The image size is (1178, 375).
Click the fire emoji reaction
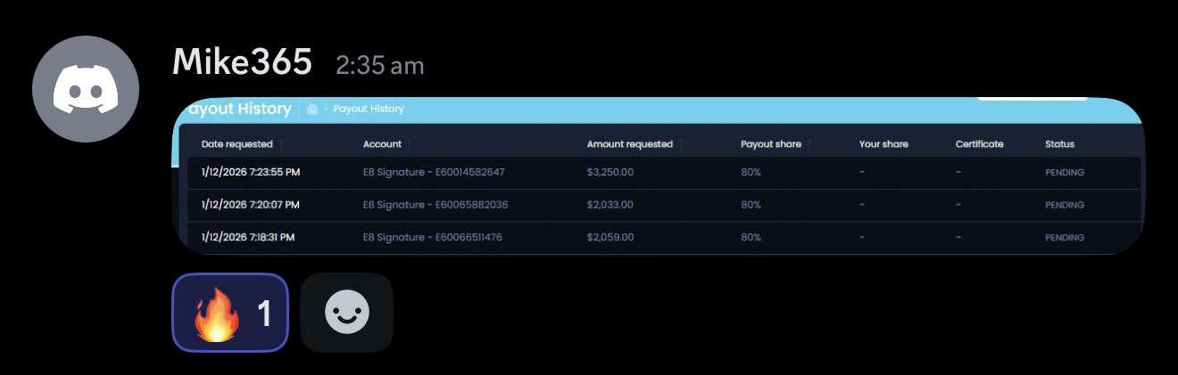(x=230, y=312)
